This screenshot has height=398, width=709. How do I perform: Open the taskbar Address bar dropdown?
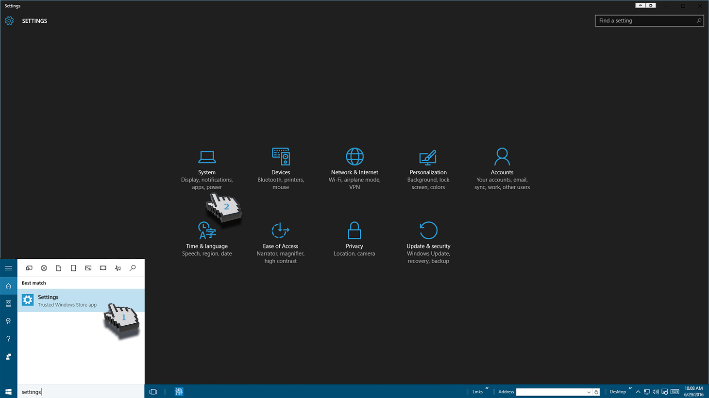(589, 392)
